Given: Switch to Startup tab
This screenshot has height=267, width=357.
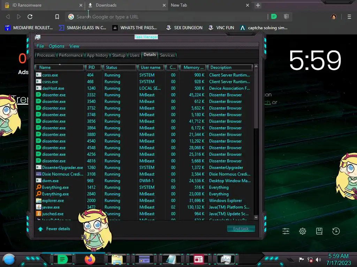Looking at the screenshot, I should (119, 55).
